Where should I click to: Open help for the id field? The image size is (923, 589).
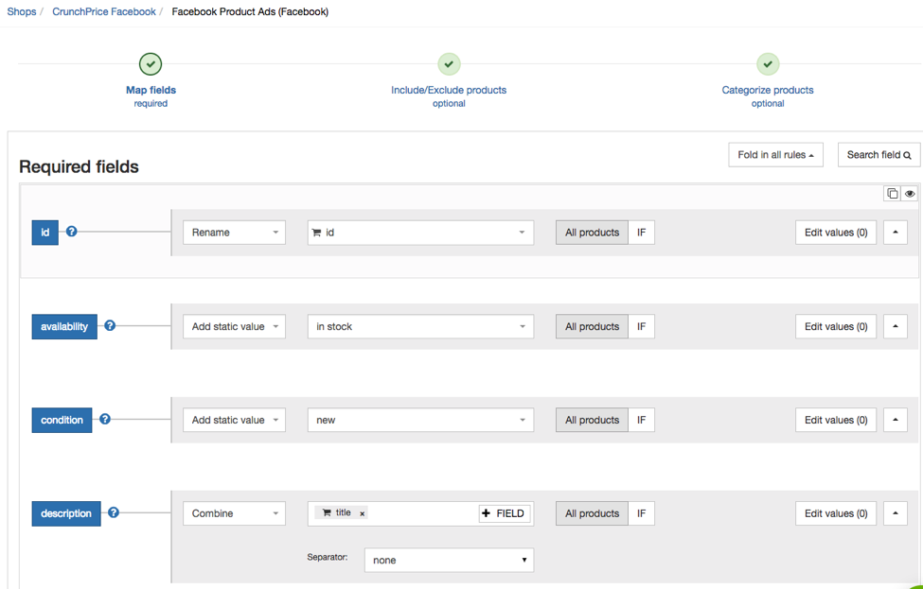(x=71, y=230)
